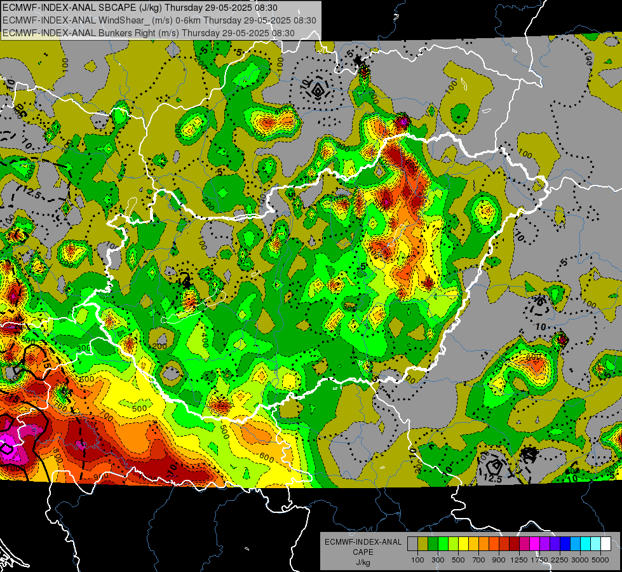The height and width of the screenshot is (572, 622).
Task: Click the pale cyan swatch left of 5000 tick
Action: [596, 544]
